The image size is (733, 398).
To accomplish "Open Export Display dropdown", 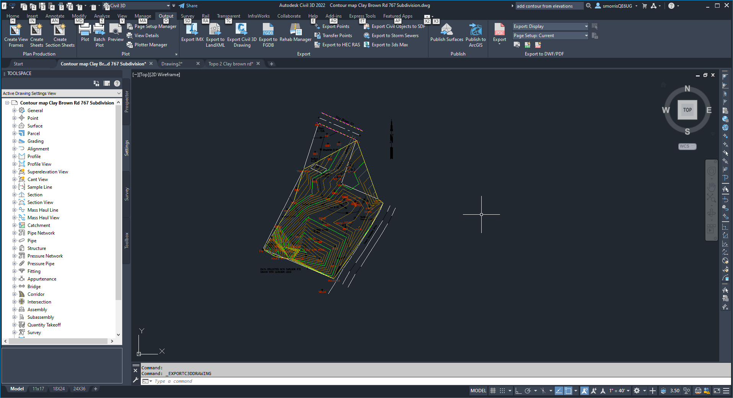I will (x=550, y=26).
